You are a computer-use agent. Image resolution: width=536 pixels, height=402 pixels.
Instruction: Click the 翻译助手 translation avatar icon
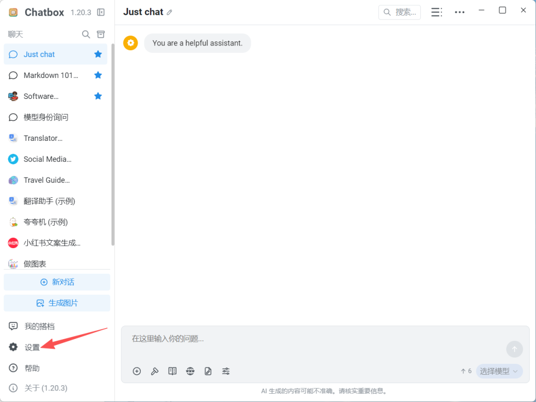[13, 201]
